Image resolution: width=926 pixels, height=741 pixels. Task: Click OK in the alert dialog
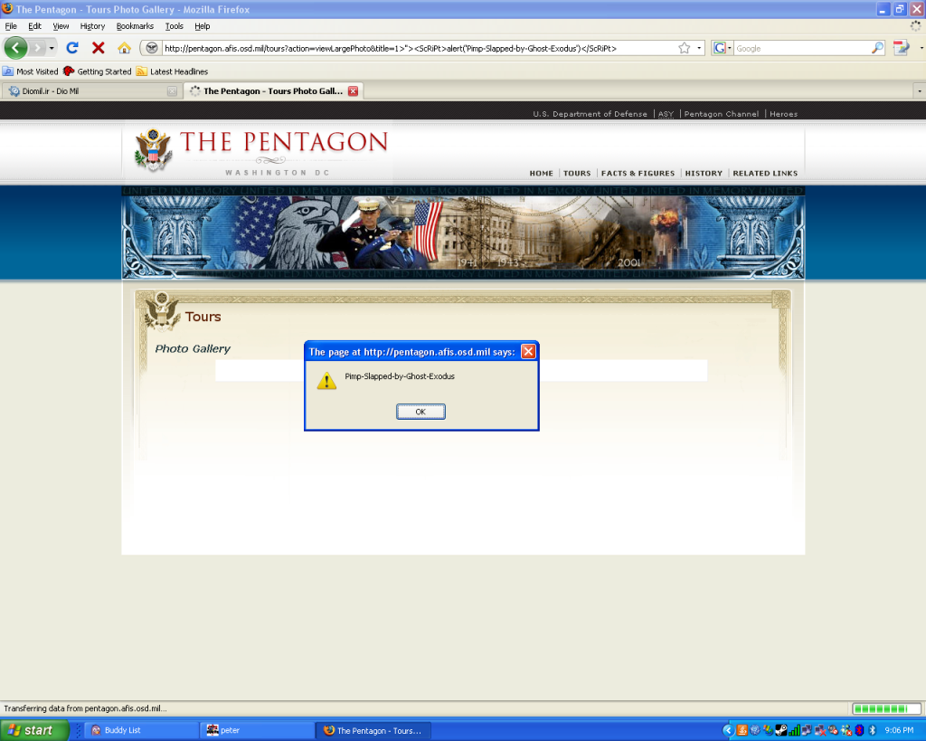click(420, 412)
